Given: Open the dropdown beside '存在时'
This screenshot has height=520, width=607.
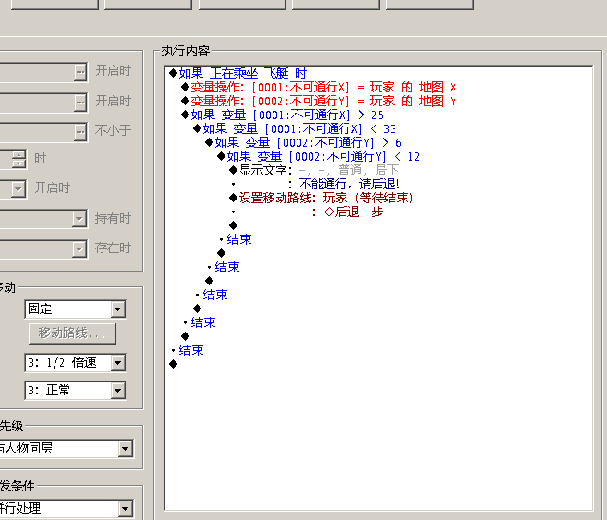Looking at the screenshot, I should pyautogui.click(x=79, y=248).
